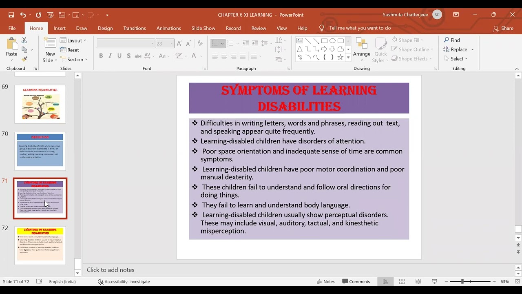Screen dimensions: 522x294
Task: Switch to Reading View
Action: click(418, 281)
